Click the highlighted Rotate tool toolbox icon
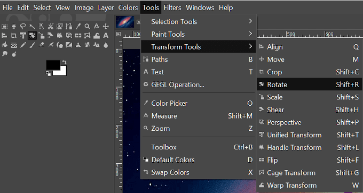This screenshot has height=193, width=363. click(32, 36)
